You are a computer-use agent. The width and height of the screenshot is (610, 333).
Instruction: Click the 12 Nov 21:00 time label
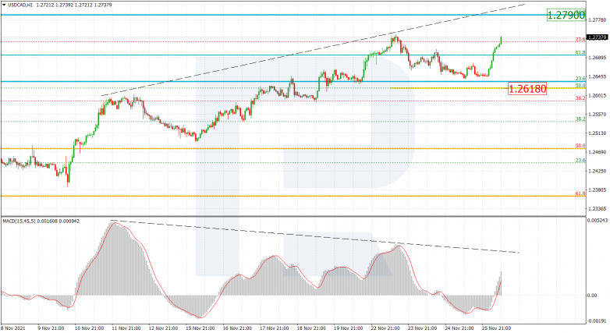pyautogui.click(x=164, y=328)
